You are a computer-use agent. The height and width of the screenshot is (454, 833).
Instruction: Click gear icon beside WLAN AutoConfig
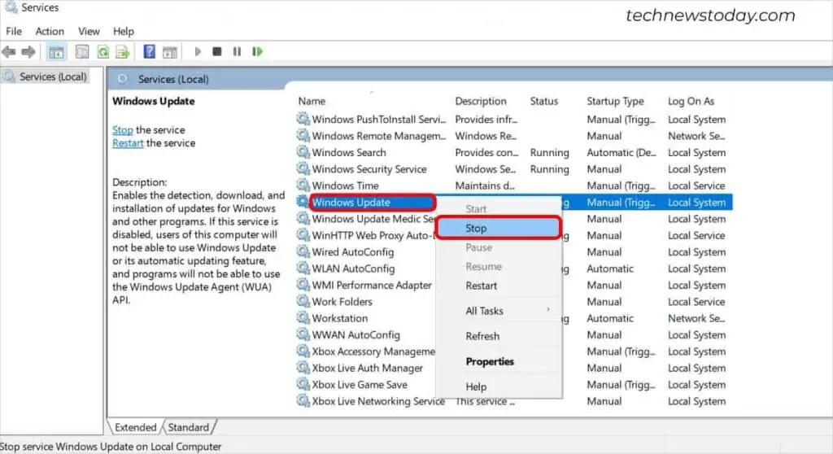pos(303,268)
